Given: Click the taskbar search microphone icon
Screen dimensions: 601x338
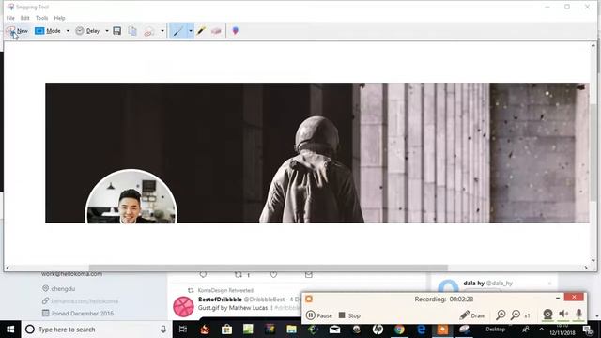Looking at the screenshot, I should click(163, 330).
